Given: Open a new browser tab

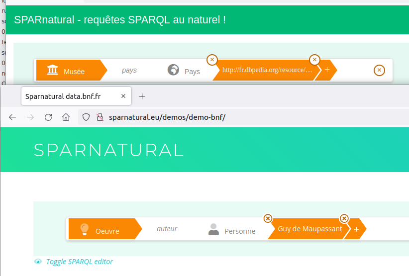Looking at the screenshot, I should (142, 96).
